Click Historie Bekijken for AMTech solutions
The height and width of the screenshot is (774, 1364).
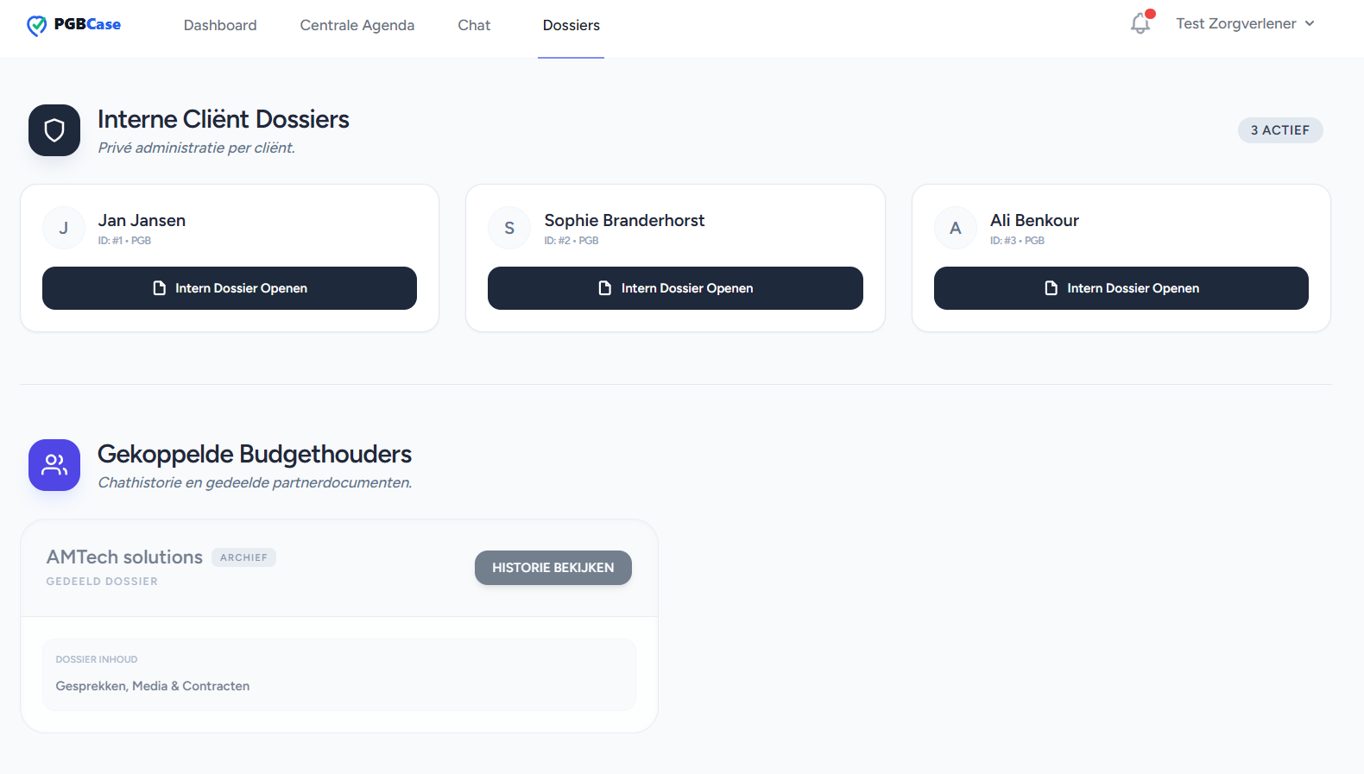(x=553, y=568)
